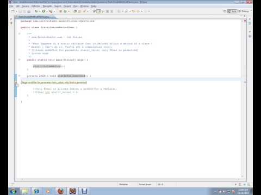Click the Open Perspective icon
The height and width of the screenshot is (195, 261).
(225, 11)
